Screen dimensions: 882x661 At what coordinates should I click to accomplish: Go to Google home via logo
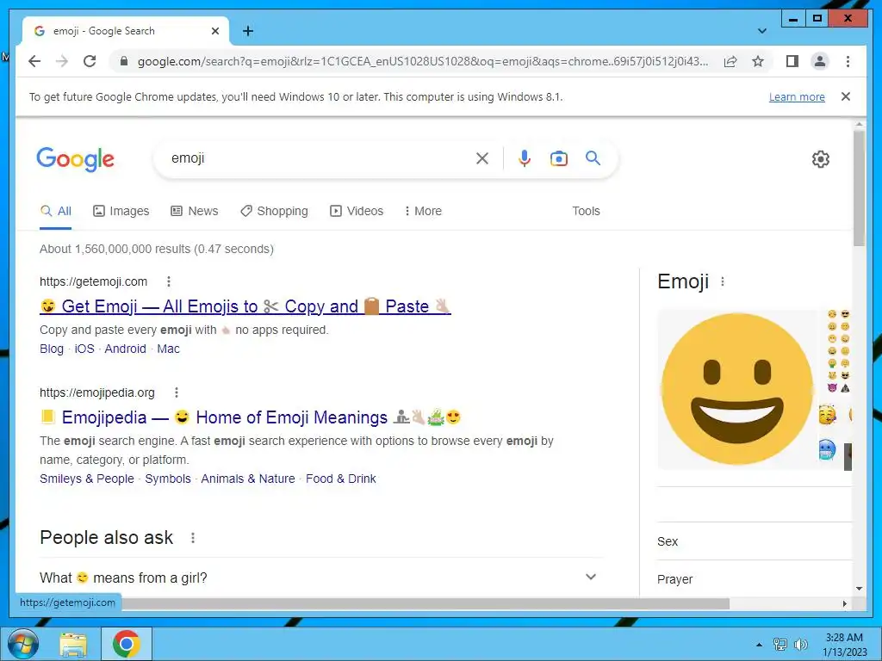pos(76,159)
